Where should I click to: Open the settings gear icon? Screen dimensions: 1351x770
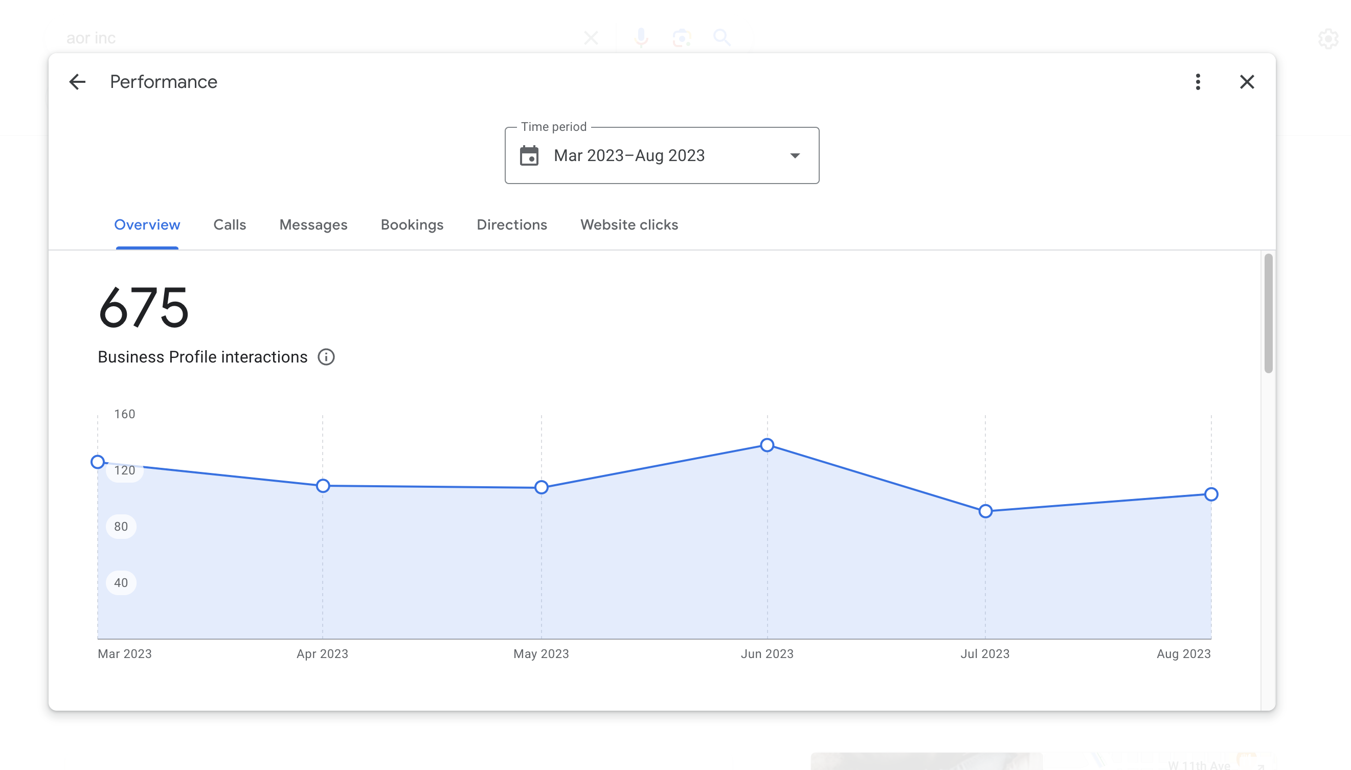[1328, 39]
